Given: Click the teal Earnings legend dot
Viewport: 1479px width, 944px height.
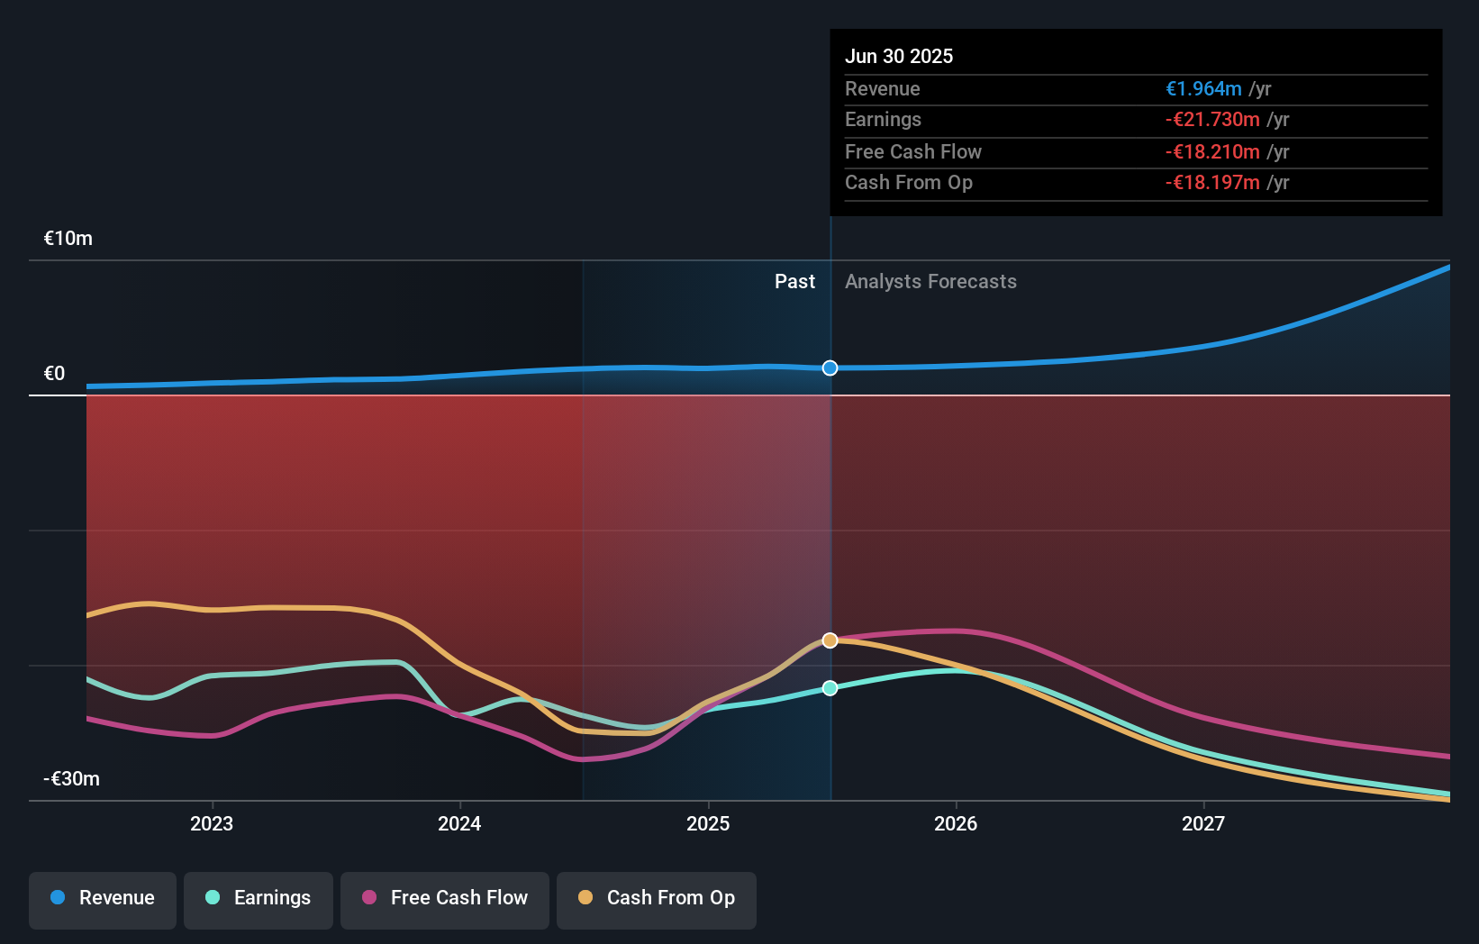Looking at the screenshot, I should [x=213, y=897].
